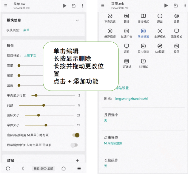Save file using left panel save icon

73,6
